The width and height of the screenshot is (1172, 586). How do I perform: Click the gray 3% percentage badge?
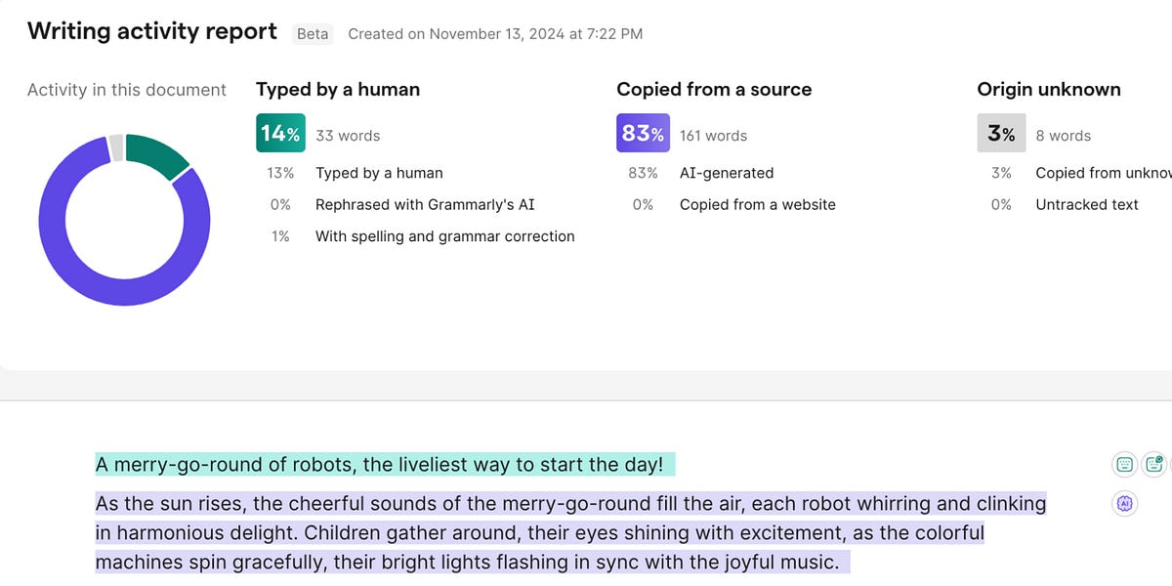tap(1001, 133)
